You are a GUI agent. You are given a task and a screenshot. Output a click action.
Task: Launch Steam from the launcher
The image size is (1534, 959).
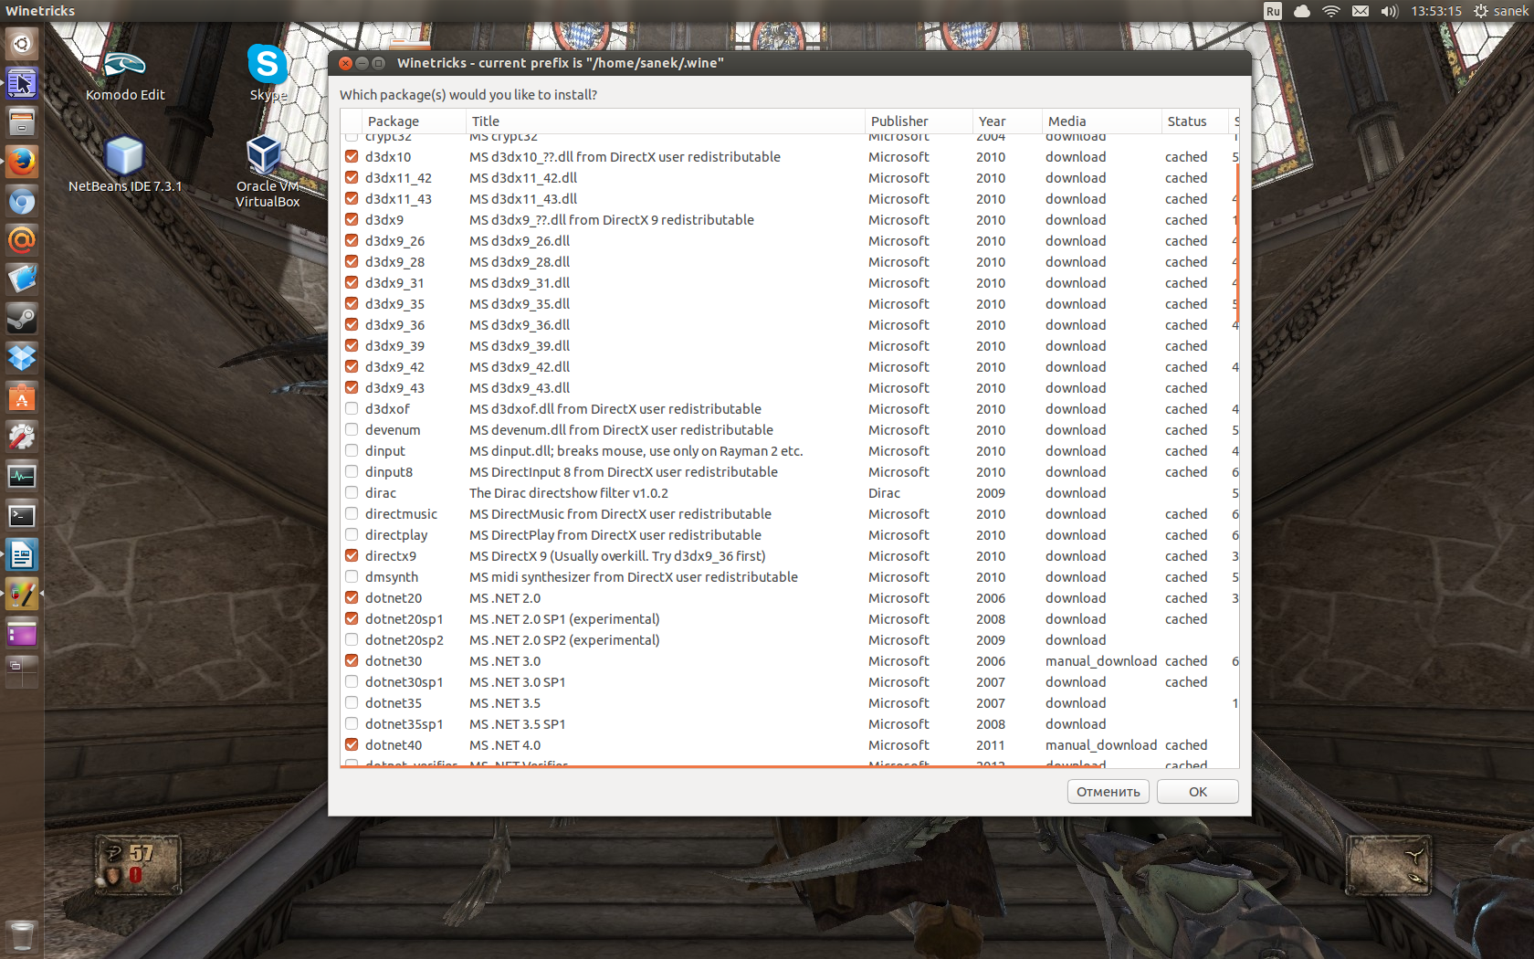pyautogui.click(x=22, y=319)
